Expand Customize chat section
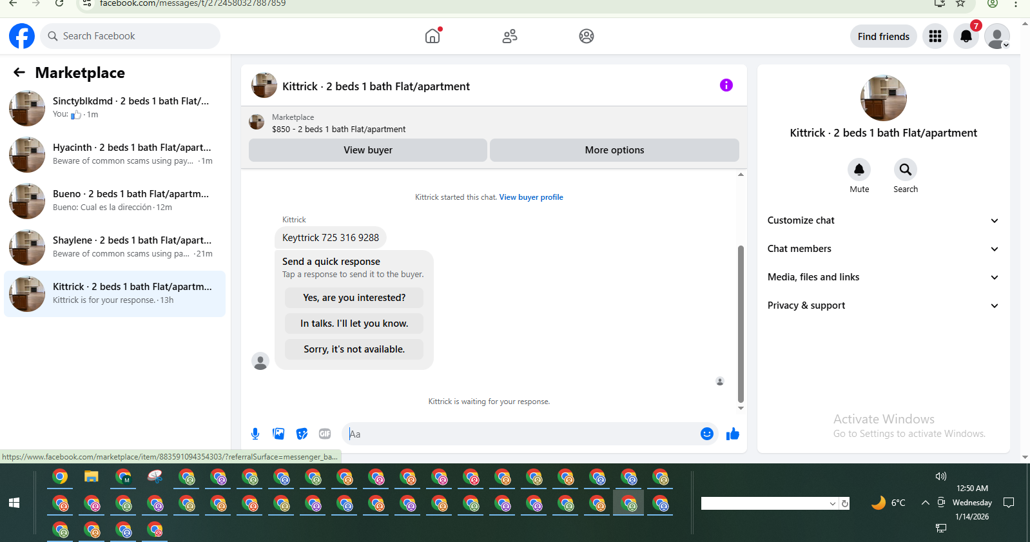Image resolution: width=1030 pixels, height=542 pixels. (x=883, y=220)
